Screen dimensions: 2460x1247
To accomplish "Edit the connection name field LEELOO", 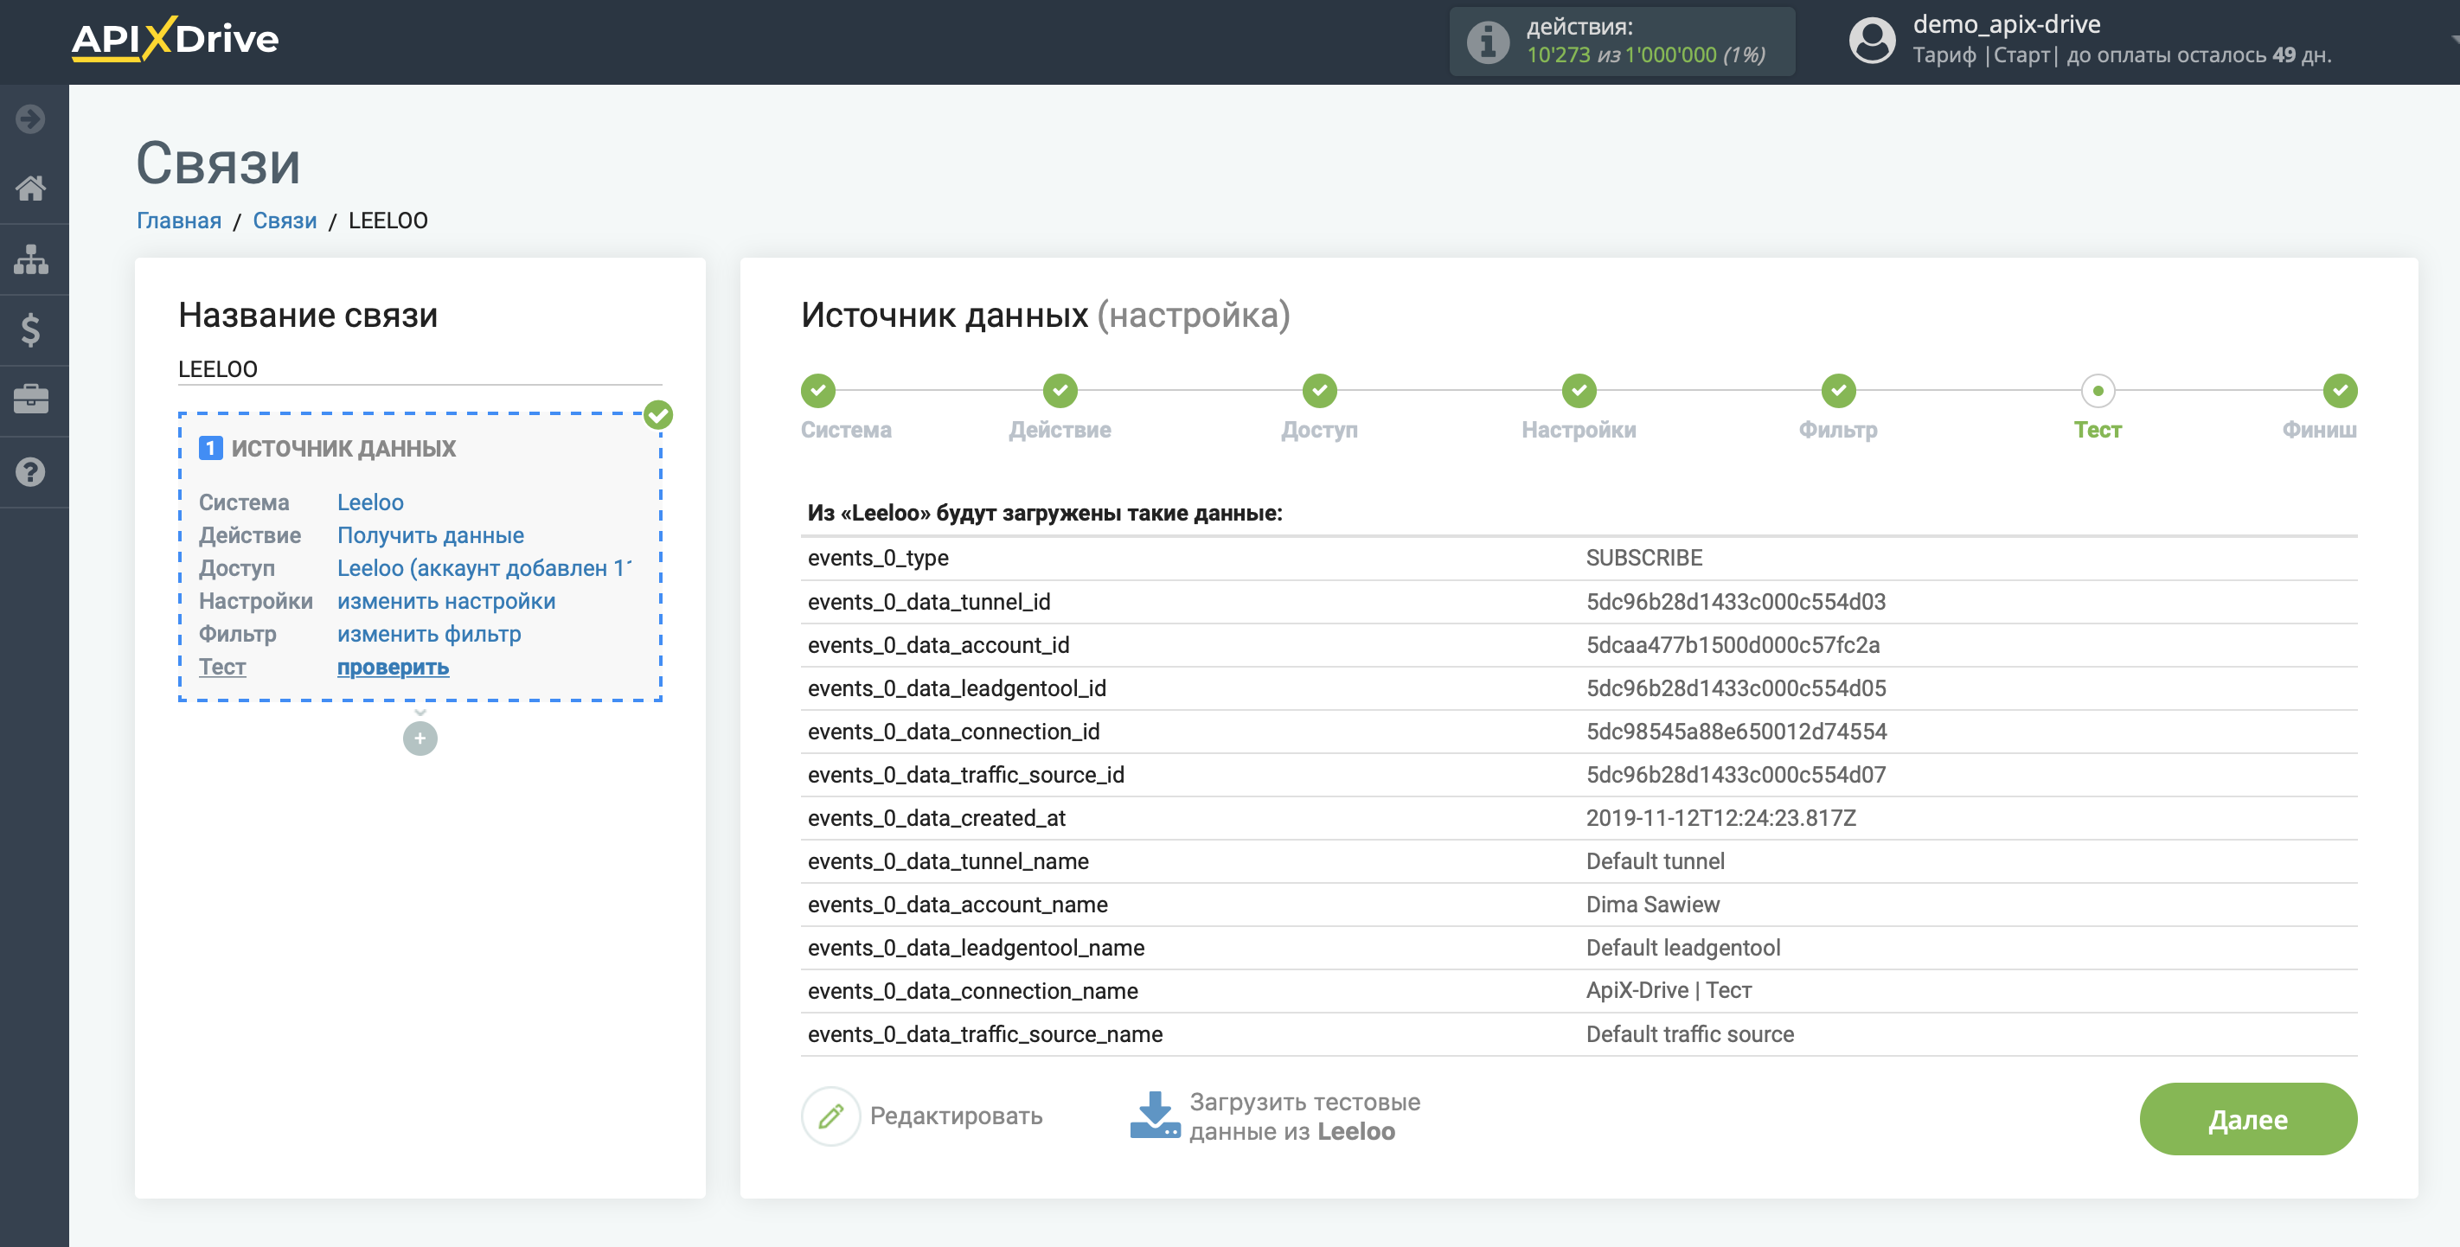I will 420,368.
